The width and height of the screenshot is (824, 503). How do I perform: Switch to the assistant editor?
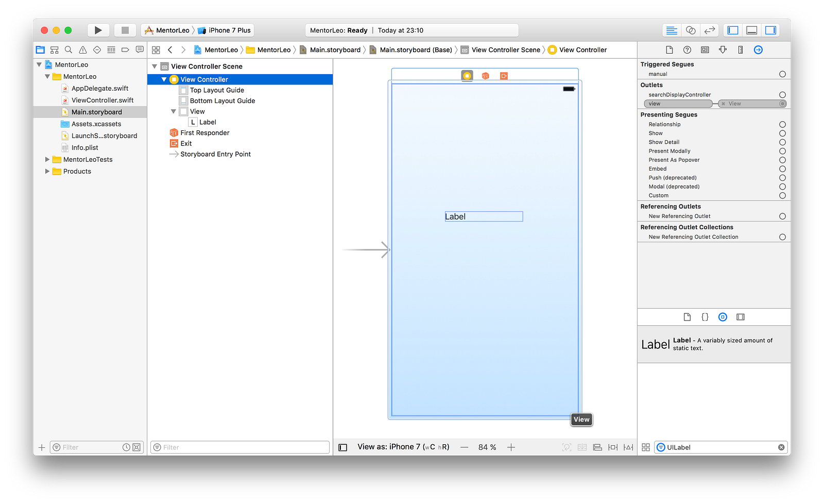pyautogui.click(x=691, y=30)
